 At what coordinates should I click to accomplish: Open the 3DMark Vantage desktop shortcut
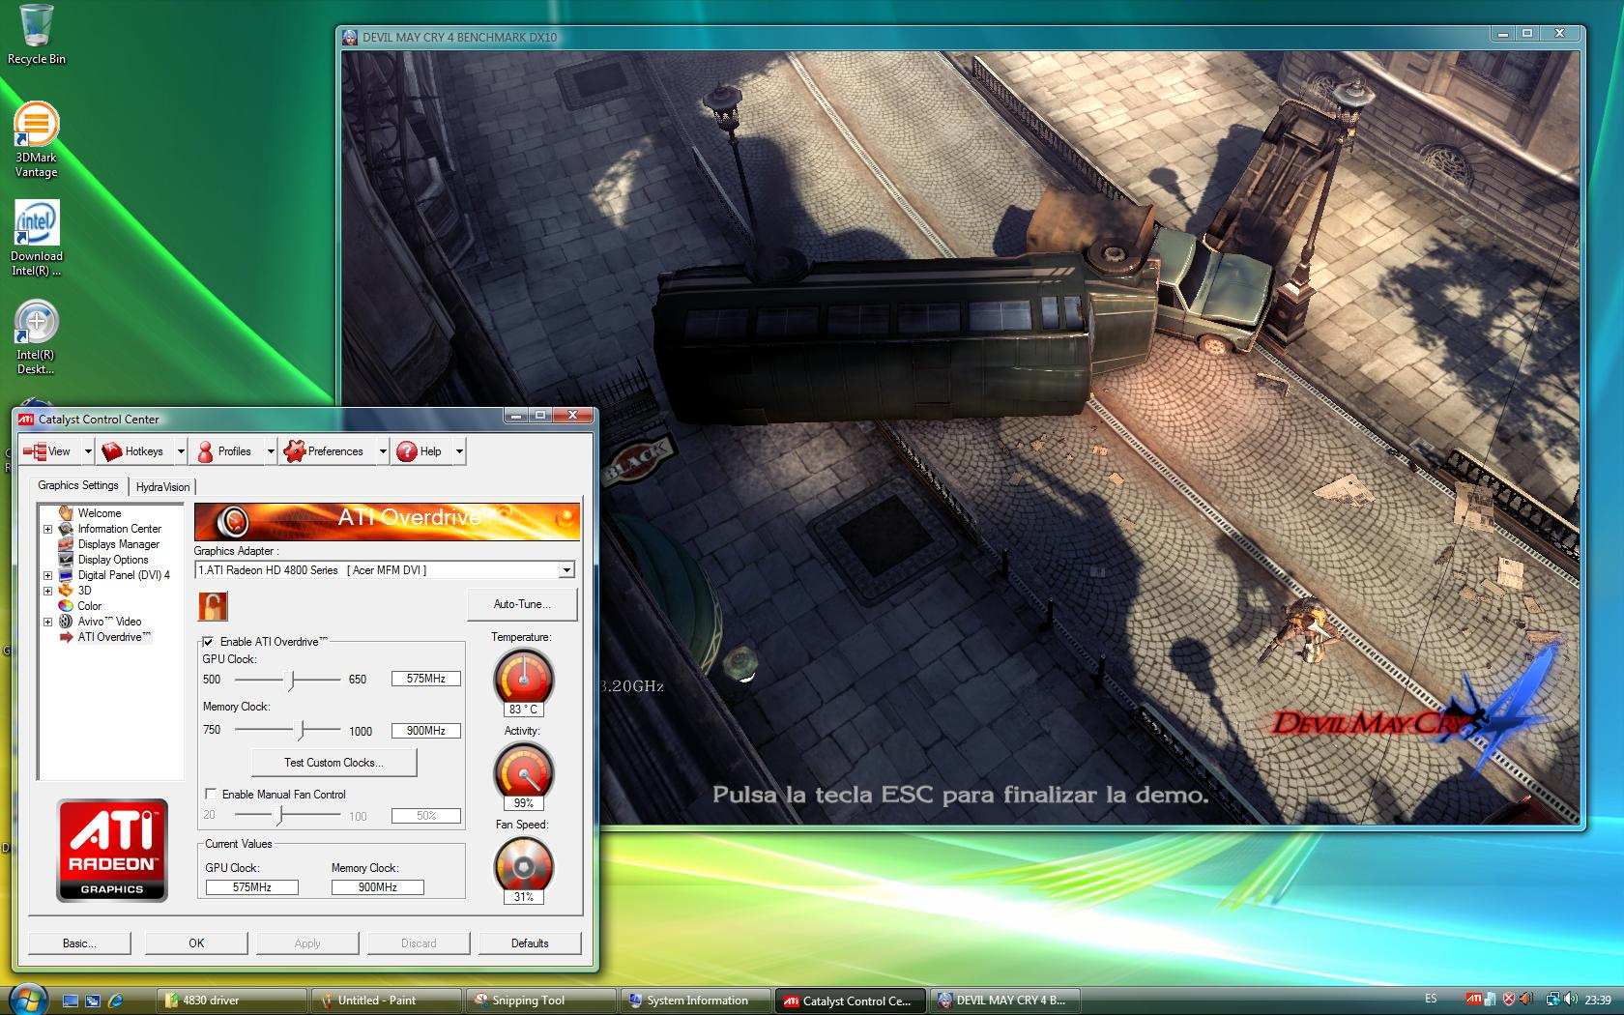(36, 126)
